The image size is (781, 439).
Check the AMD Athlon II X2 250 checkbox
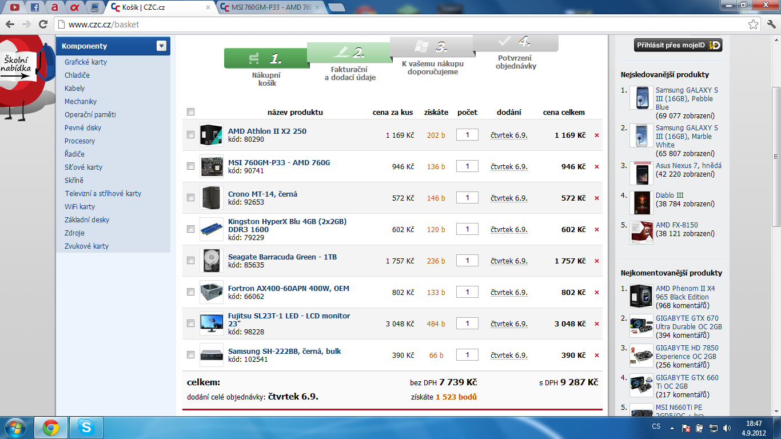click(x=190, y=135)
